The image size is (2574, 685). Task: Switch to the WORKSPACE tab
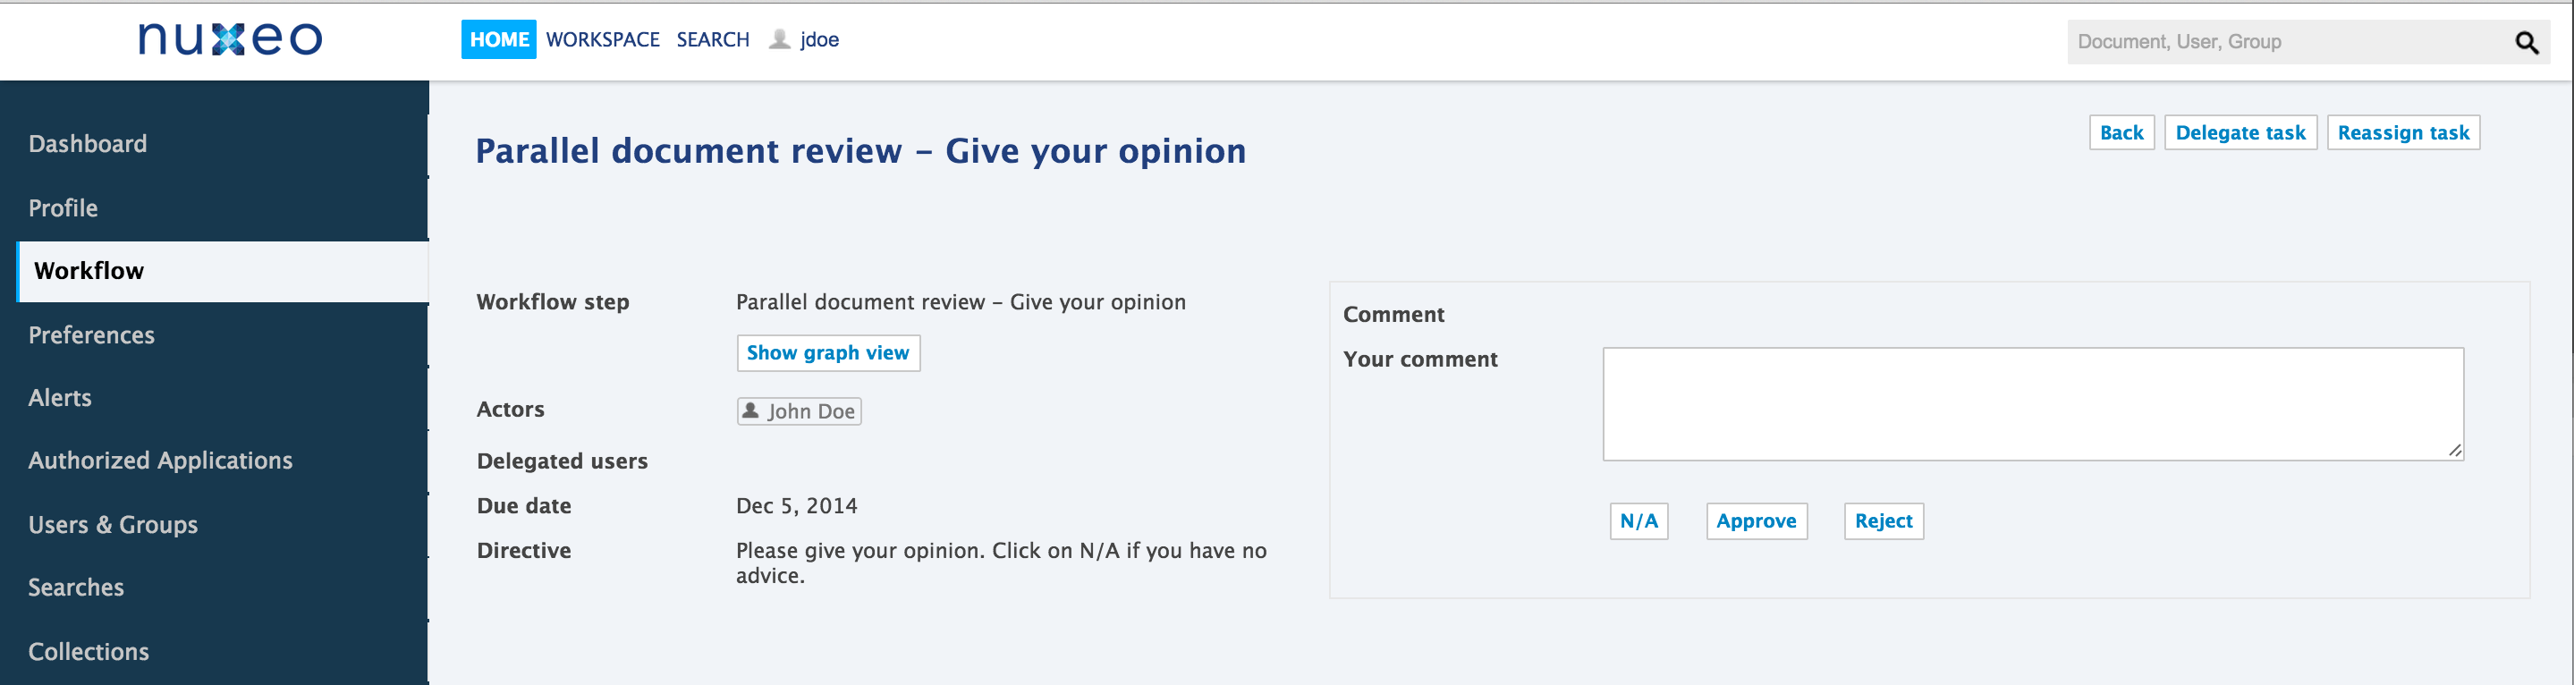603,39
